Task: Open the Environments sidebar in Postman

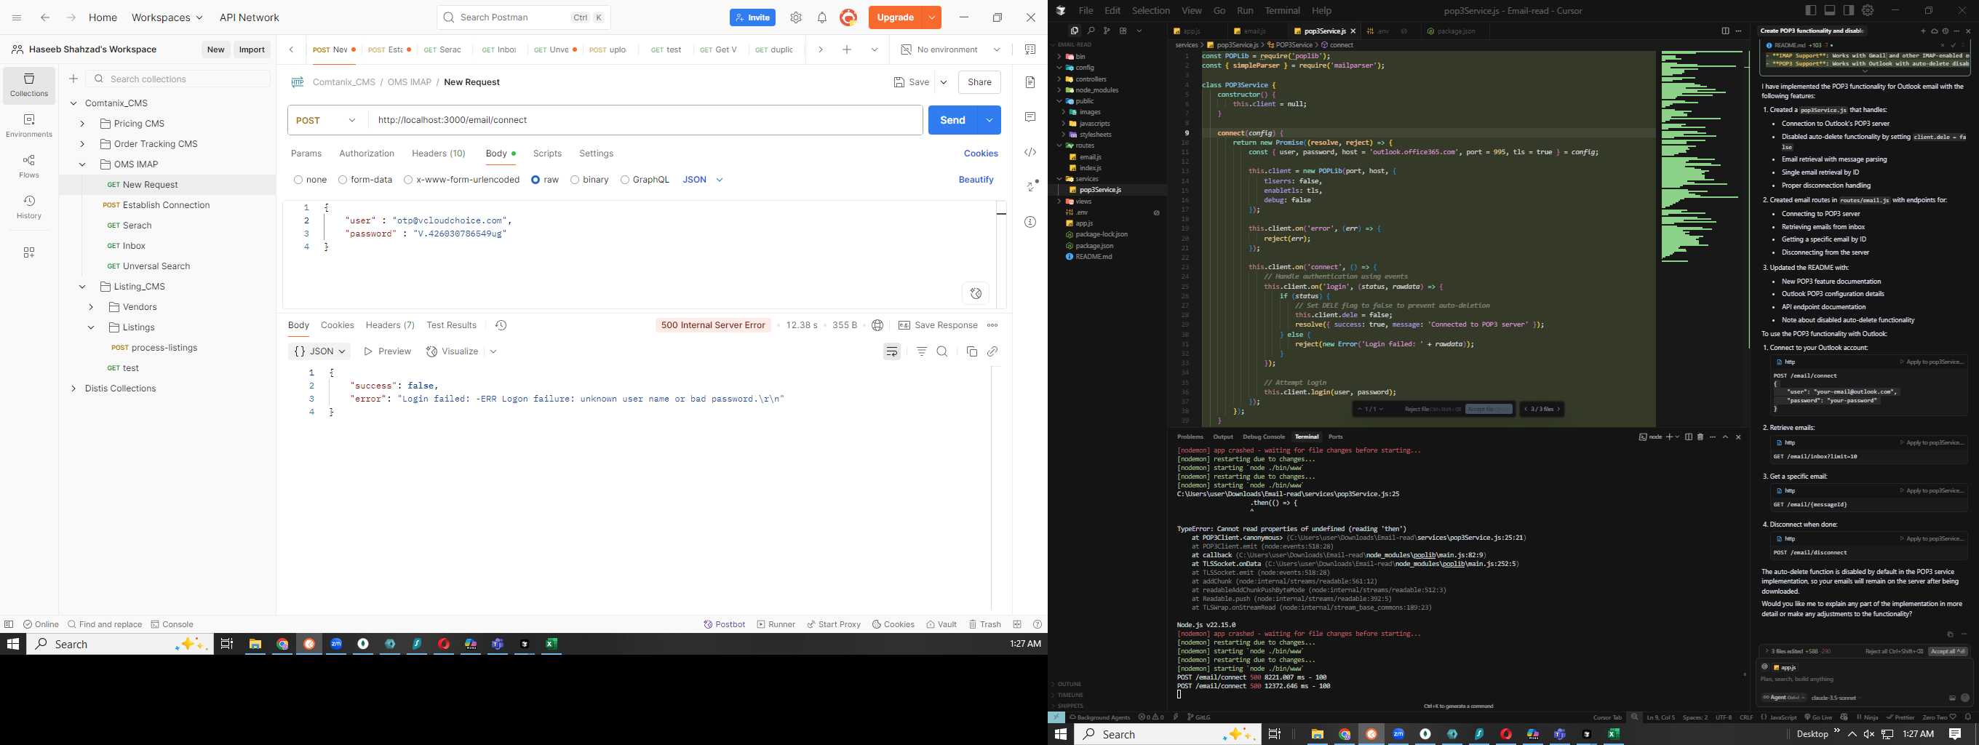Action: (29, 126)
